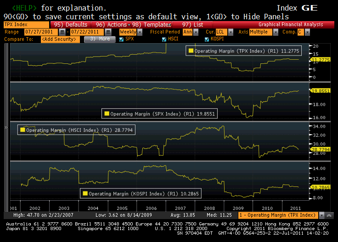Click High: 47.70 on 2/23/2007 text
The height and width of the screenshot is (242, 338).
(43, 215)
